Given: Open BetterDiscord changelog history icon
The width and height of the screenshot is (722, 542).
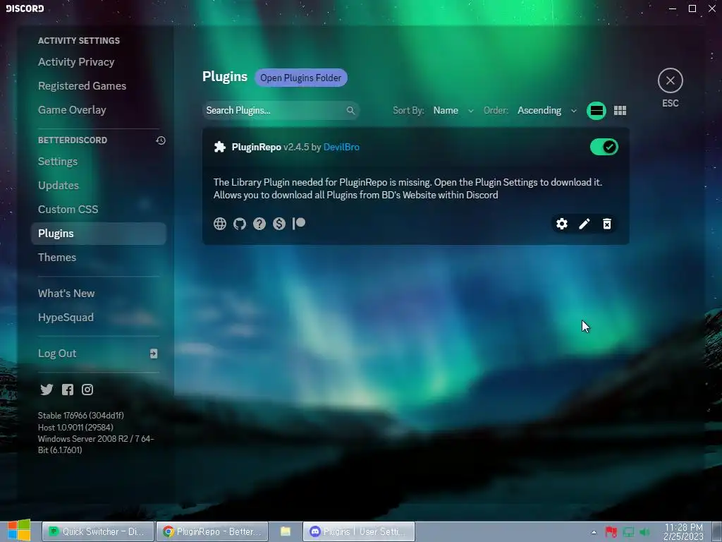Looking at the screenshot, I should pyautogui.click(x=161, y=140).
